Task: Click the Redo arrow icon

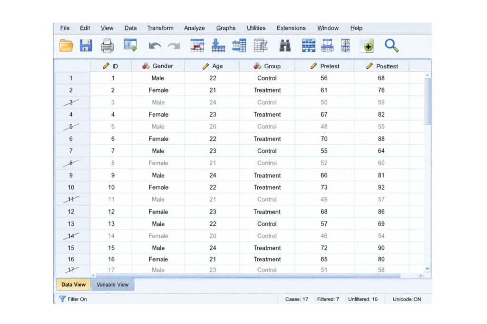Action: [174, 46]
